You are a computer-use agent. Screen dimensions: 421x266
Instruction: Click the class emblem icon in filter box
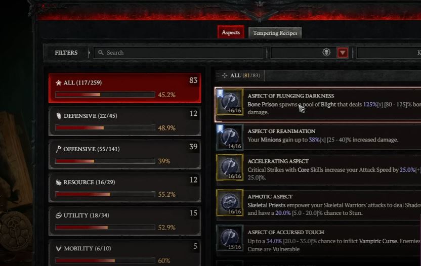point(326,52)
